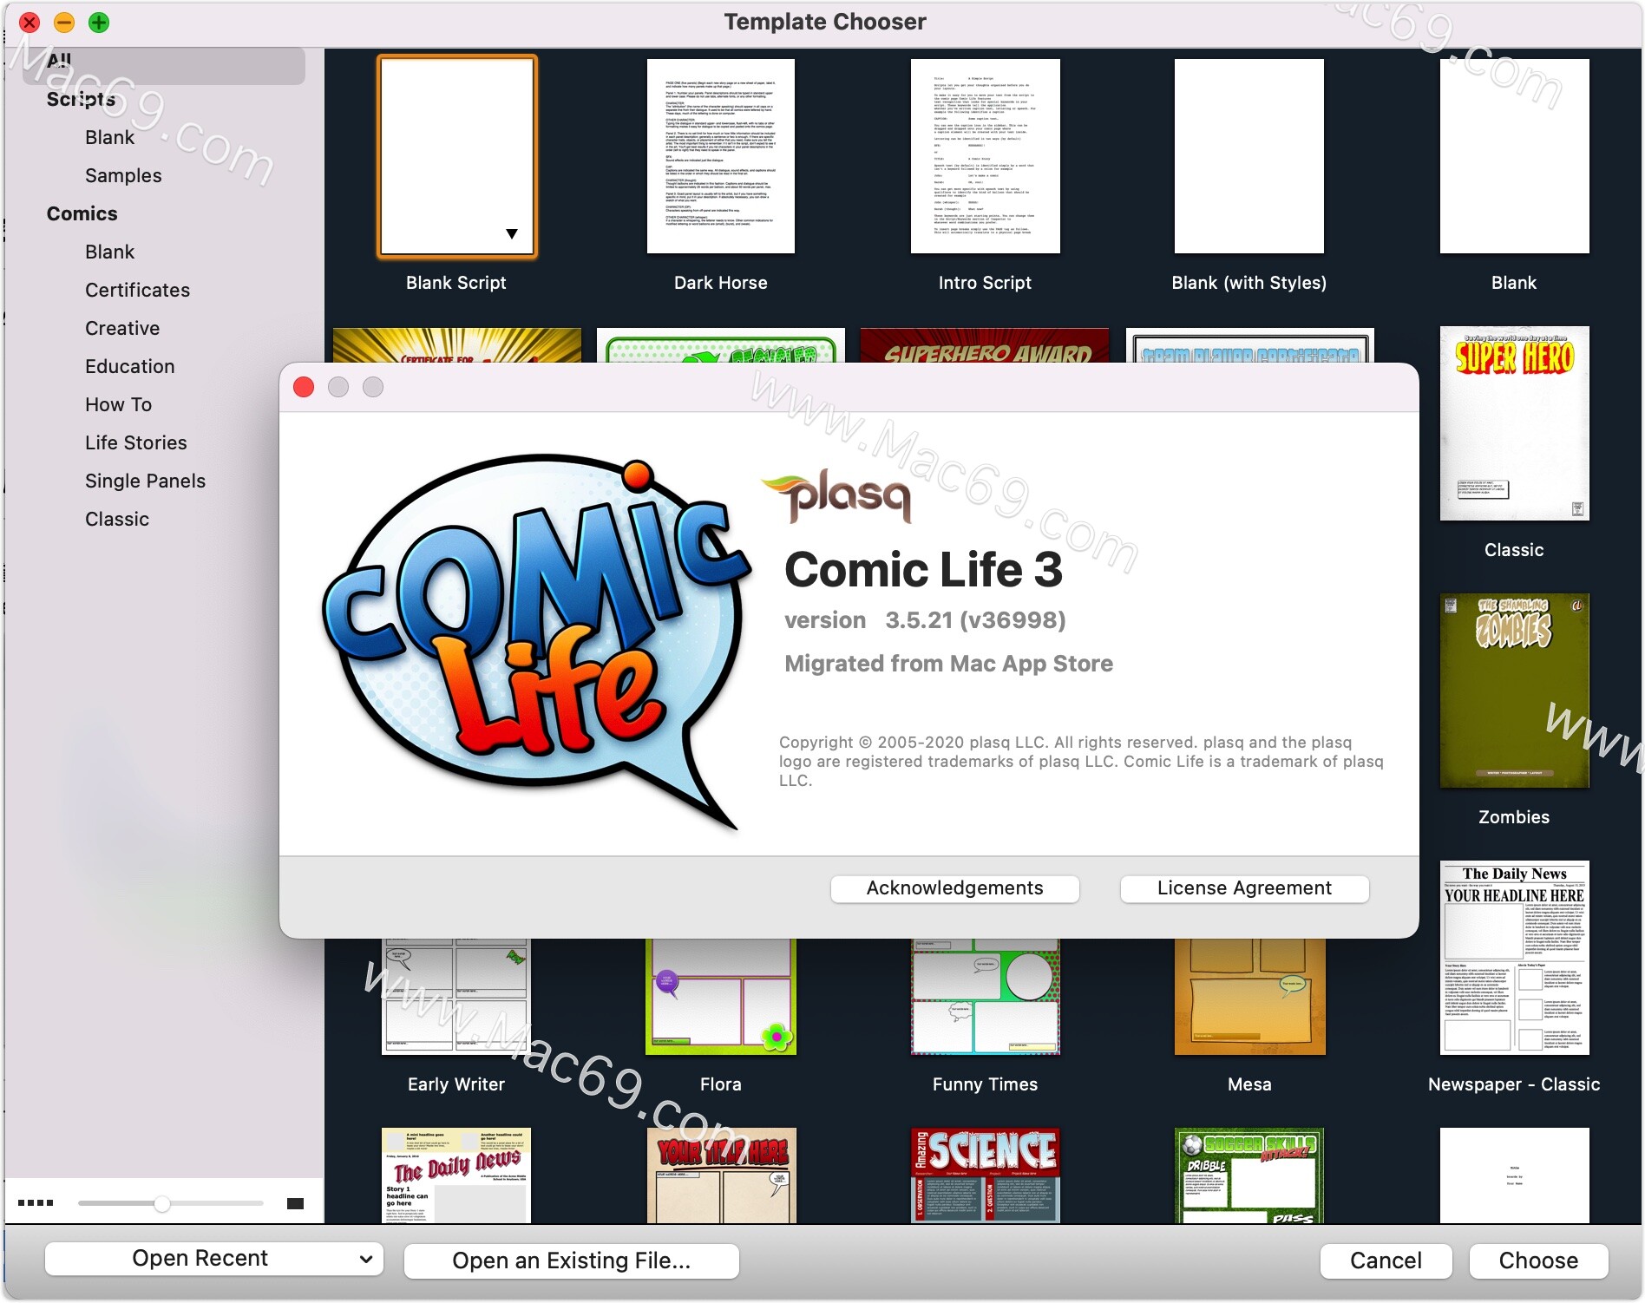
Task: Select the Early Writer template
Action: tap(456, 997)
